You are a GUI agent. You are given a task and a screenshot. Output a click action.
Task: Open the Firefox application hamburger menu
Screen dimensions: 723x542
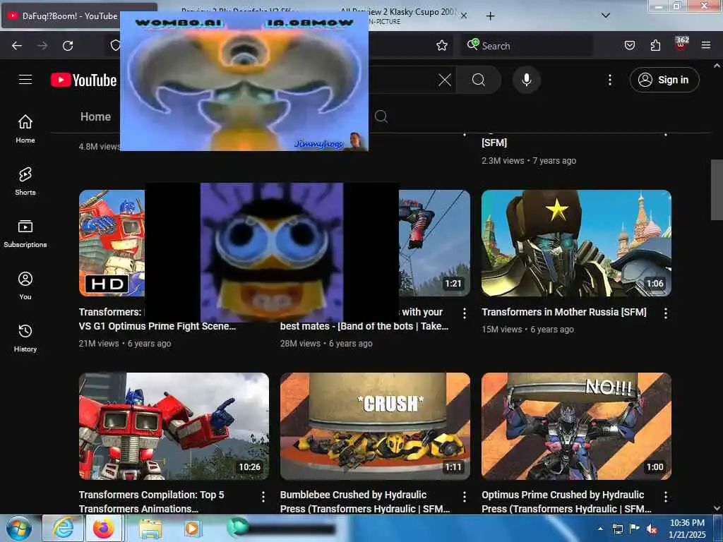pos(706,45)
